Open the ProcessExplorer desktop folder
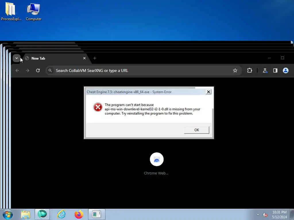The width and height of the screenshot is (294, 220). 11,11
